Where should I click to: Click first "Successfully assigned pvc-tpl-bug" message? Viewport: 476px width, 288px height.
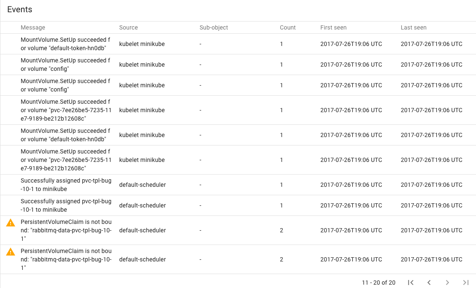66,185
